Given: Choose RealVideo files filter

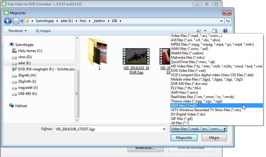Looking at the screenshot, I should 217,97.
